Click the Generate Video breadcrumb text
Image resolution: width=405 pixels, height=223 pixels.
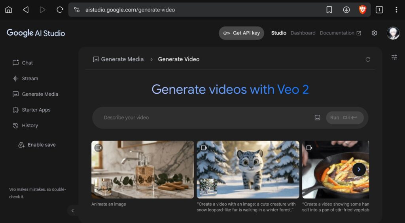[179, 59]
